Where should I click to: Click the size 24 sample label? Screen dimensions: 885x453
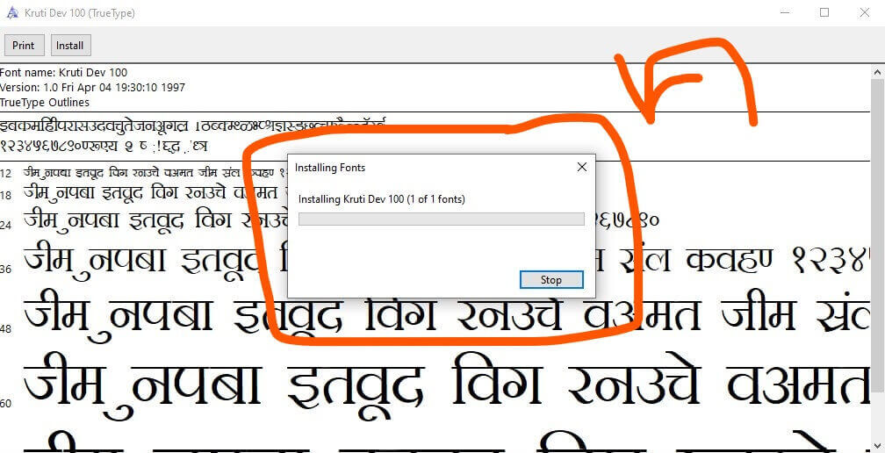[x=5, y=226]
